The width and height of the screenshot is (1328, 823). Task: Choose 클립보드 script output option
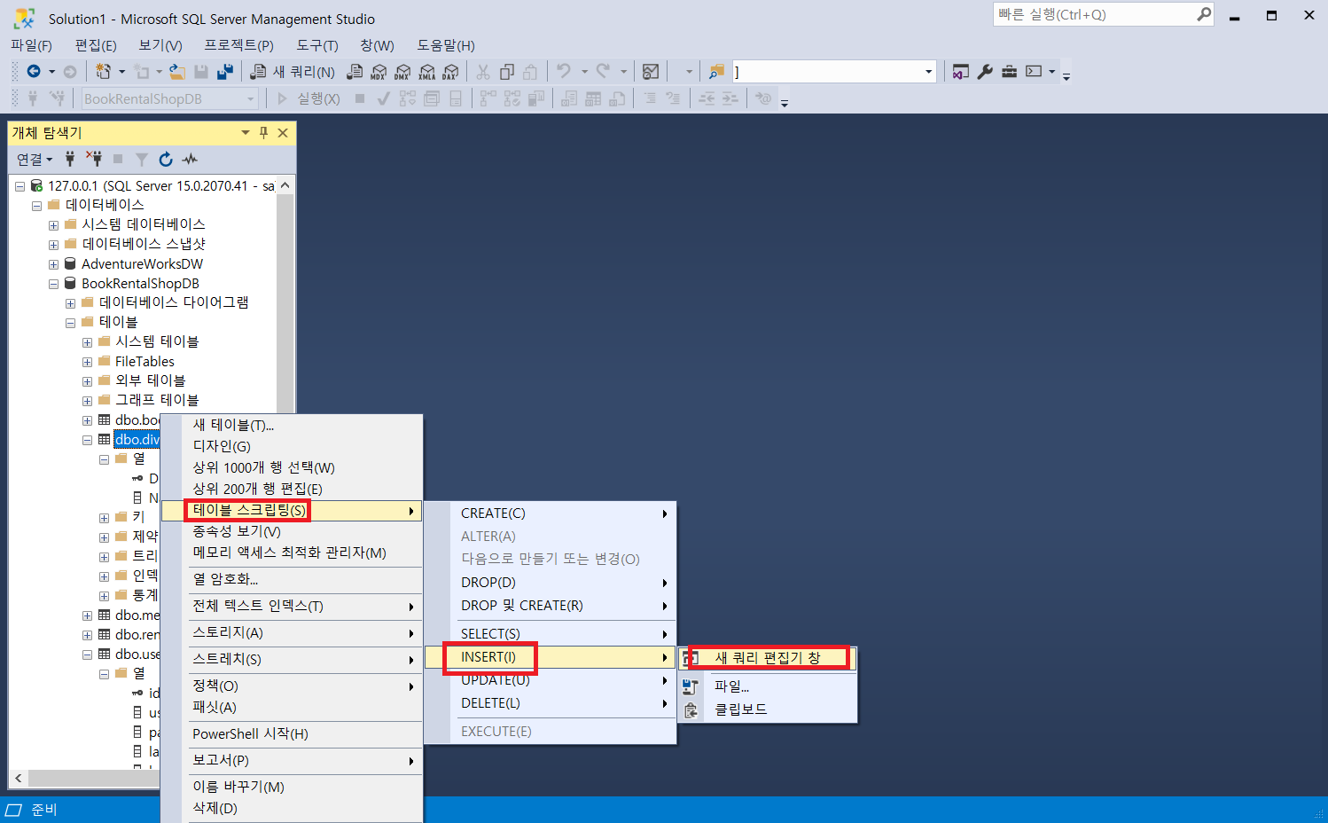click(x=768, y=709)
